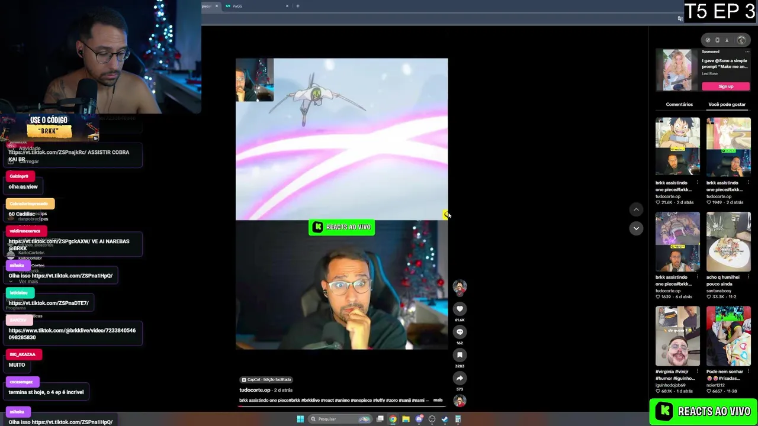Image resolution: width=758 pixels, height=426 pixels.
Task: Open Luffy thumbnail video with 21.6K likes
Action: click(x=677, y=147)
